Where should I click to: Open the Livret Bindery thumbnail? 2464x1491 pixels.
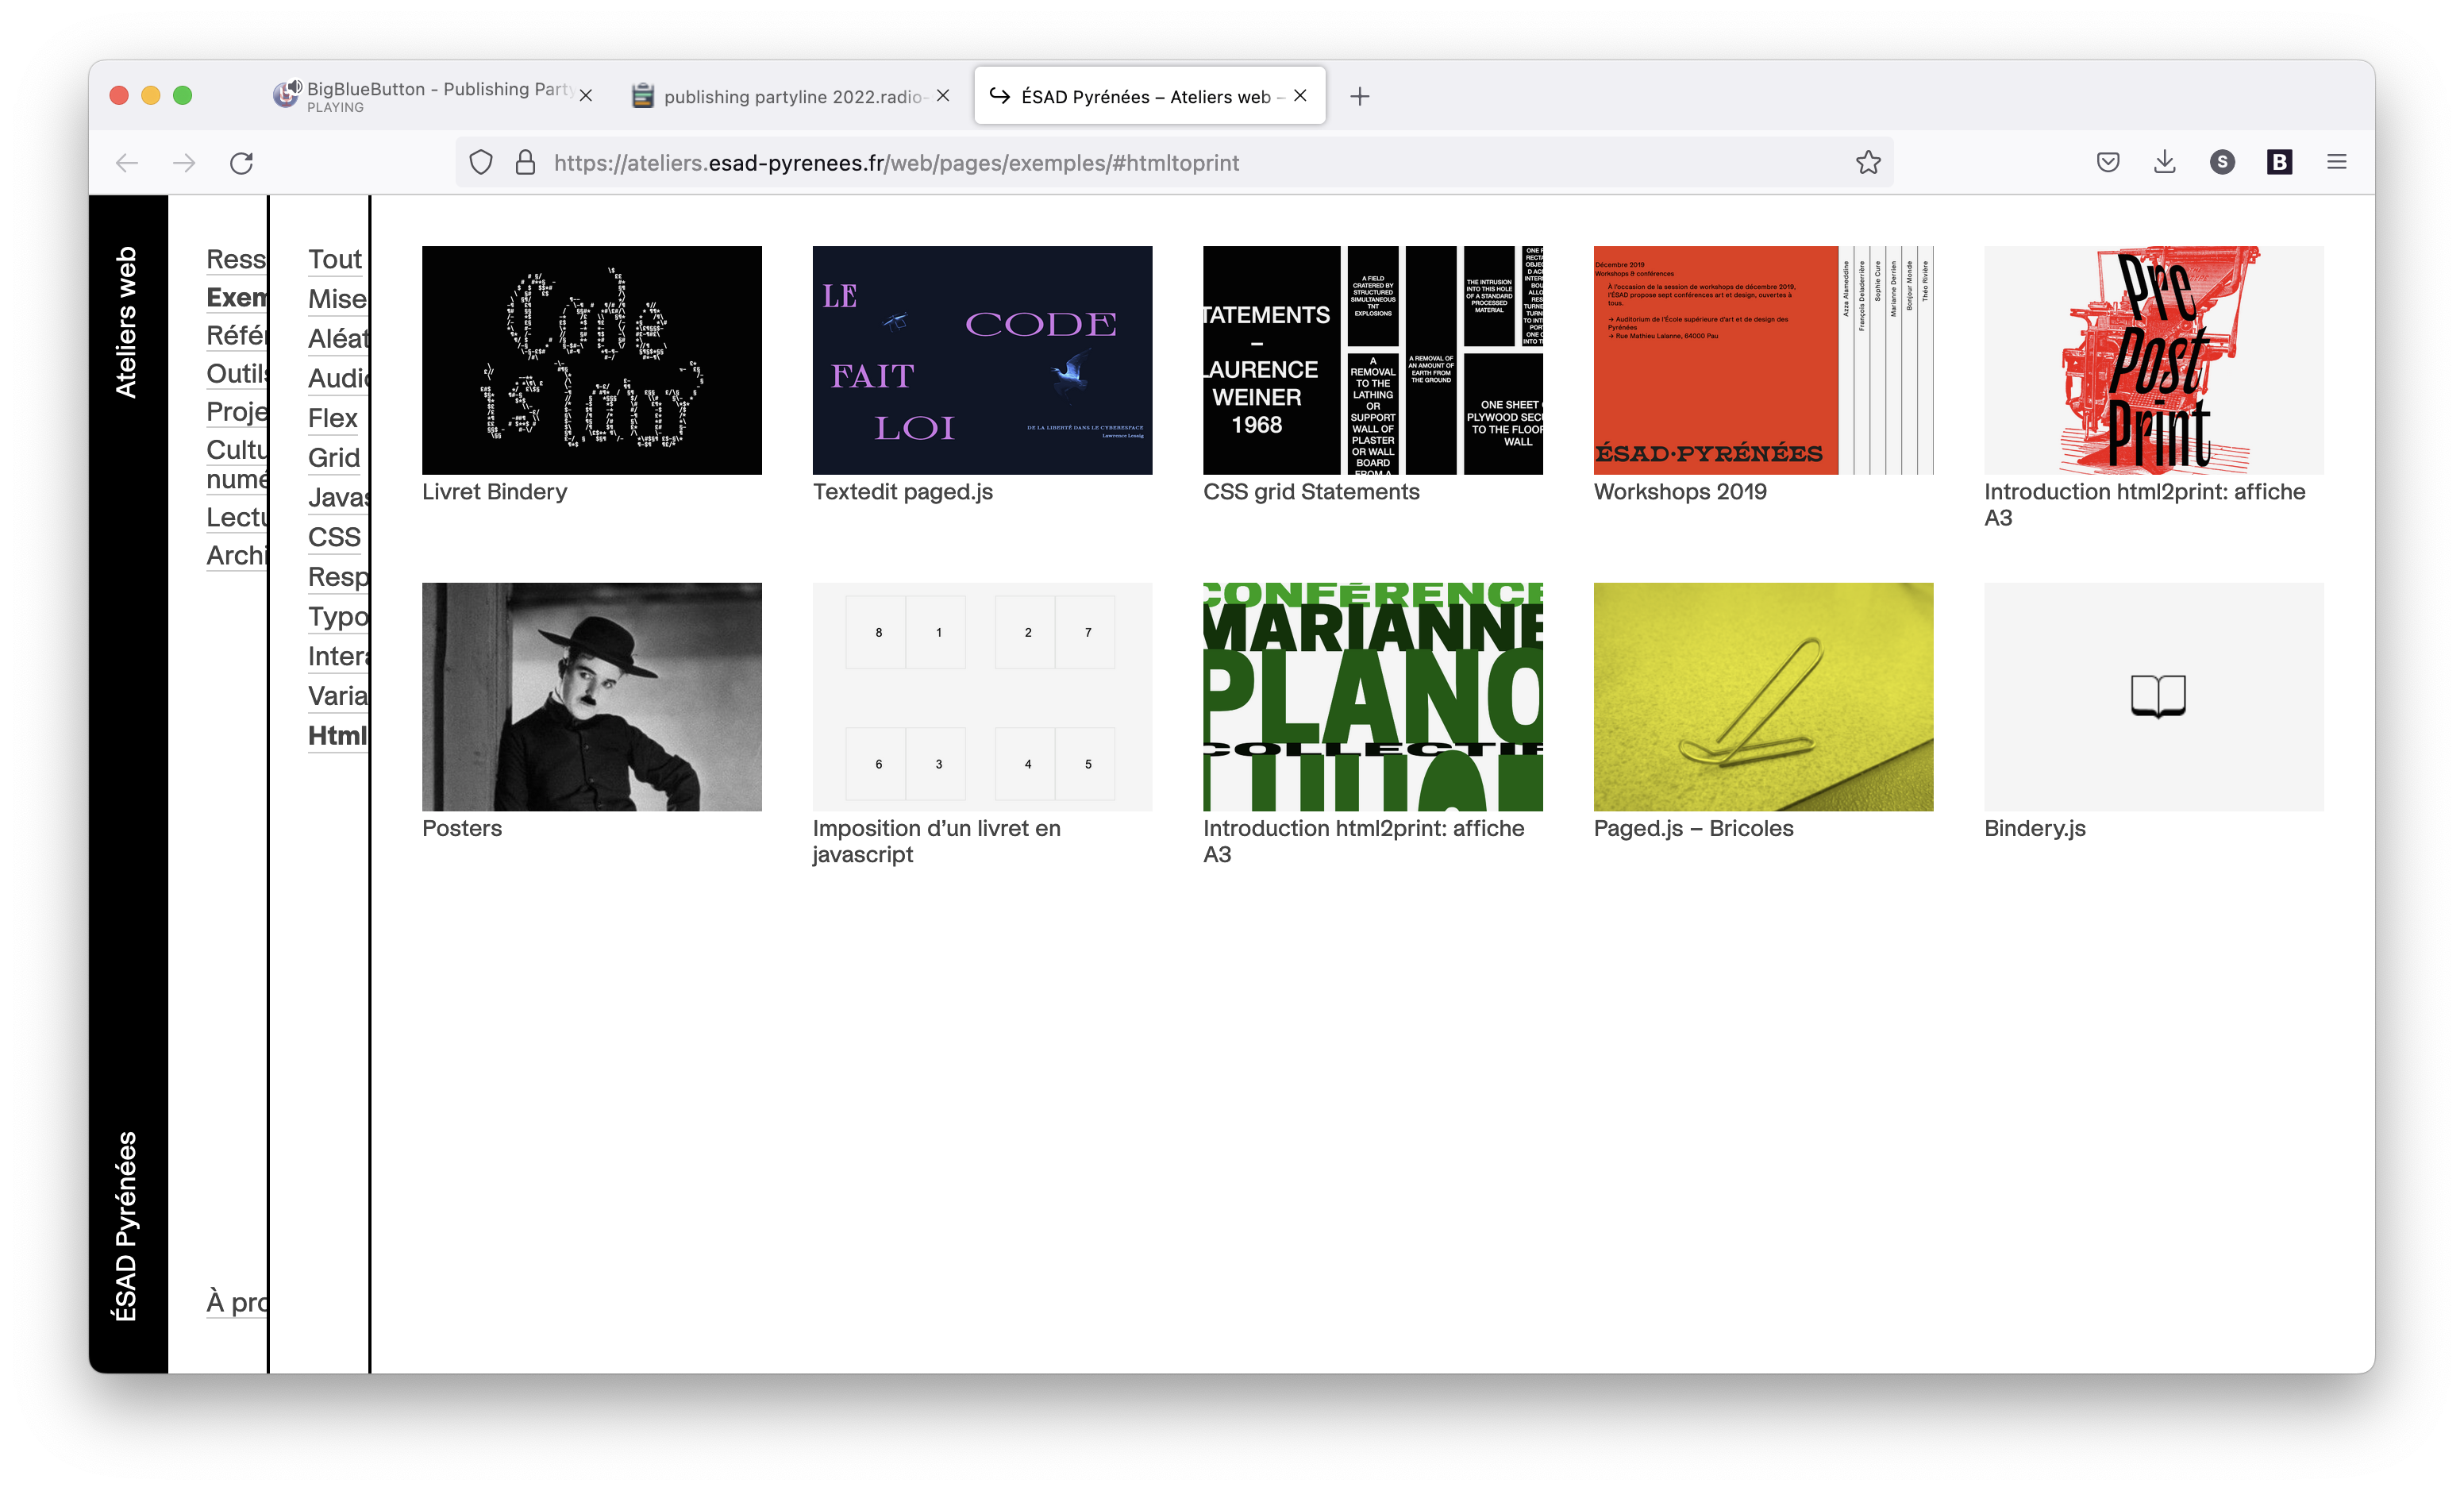[x=591, y=360]
